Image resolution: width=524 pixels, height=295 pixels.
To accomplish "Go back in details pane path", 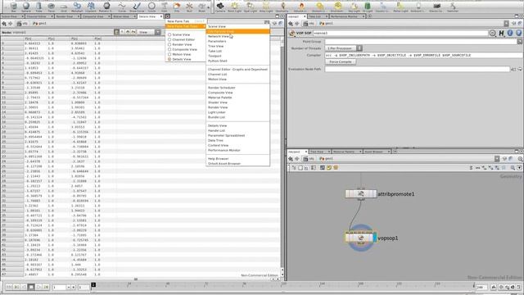I will 4,24.
